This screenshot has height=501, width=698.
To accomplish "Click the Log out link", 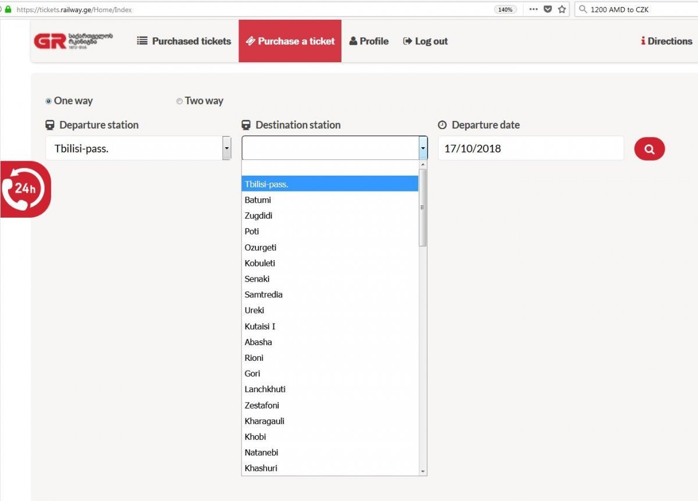I will coord(425,41).
